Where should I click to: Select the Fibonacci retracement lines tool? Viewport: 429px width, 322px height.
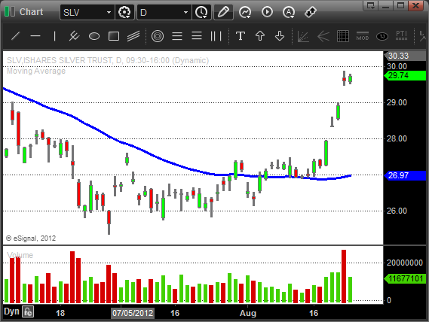pos(177,36)
